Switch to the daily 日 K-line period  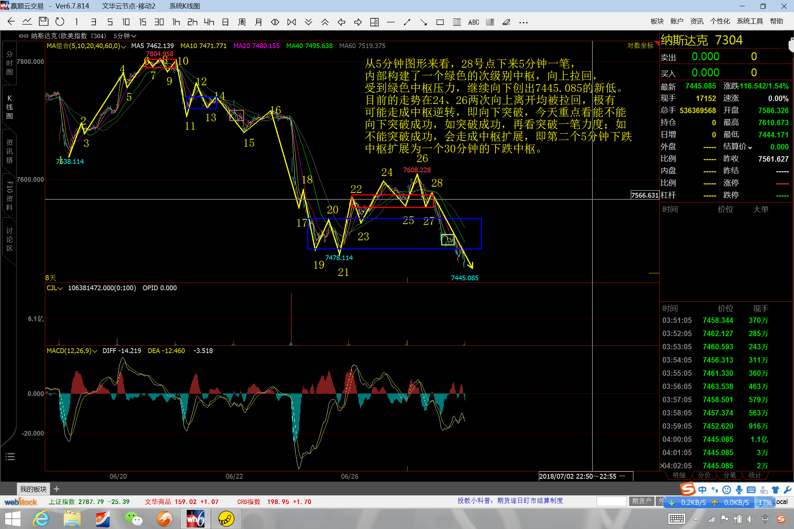(225, 22)
